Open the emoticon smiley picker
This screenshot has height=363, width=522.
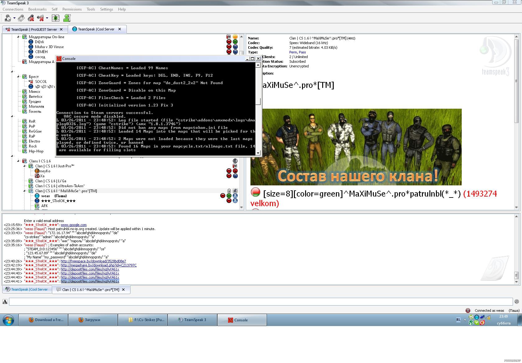pyautogui.click(x=517, y=302)
